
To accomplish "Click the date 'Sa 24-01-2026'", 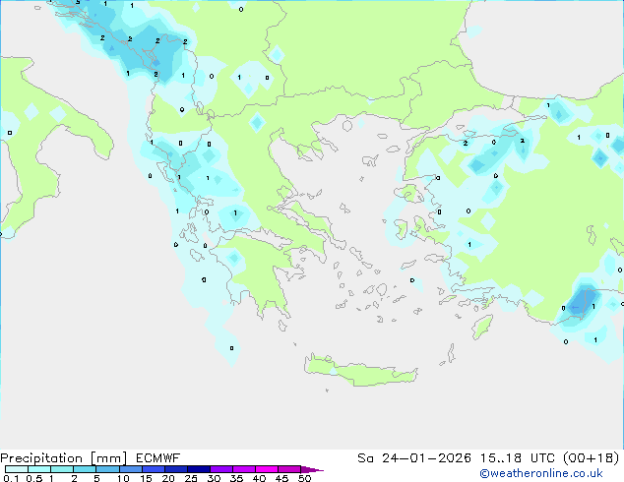I will click(x=414, y=458).
